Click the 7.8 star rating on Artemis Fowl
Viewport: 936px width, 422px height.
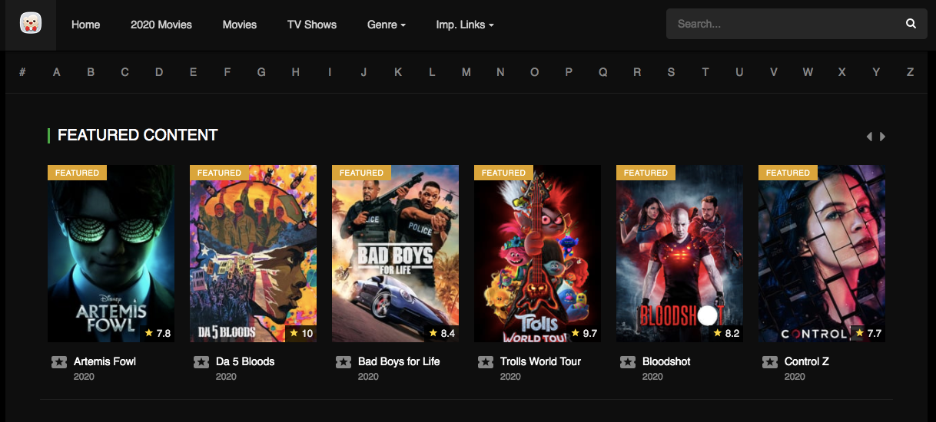[x=158, y=334]
